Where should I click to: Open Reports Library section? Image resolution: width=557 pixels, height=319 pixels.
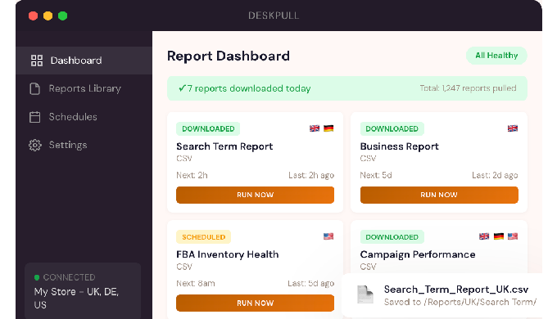pos(84,88)
